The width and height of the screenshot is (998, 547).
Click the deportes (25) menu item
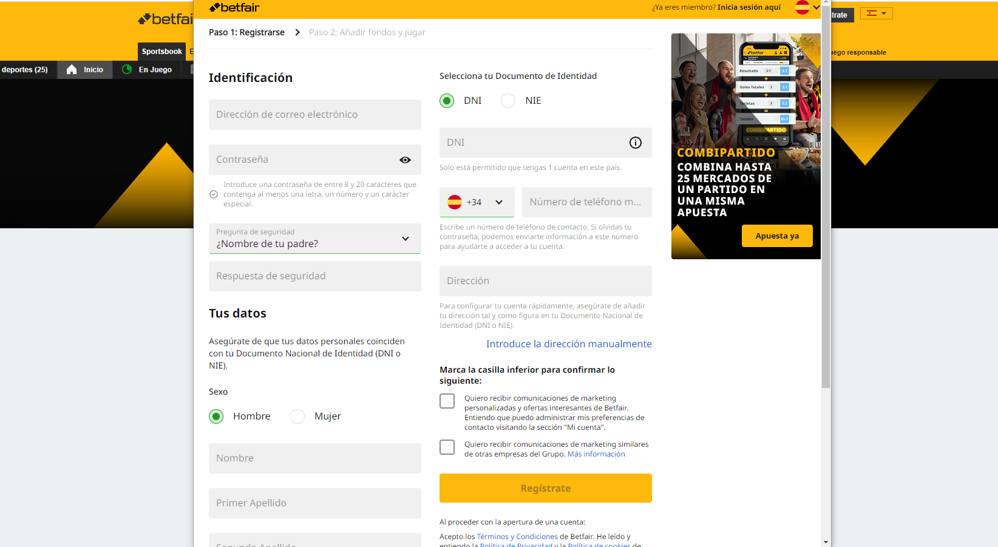25,70
